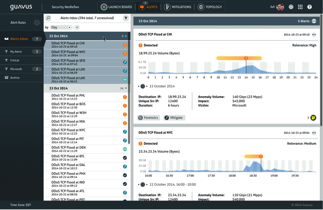Viewport: 323px width, 210px height.
Task: Collapse the 23 Oct 2014 group
Action: 126,36
